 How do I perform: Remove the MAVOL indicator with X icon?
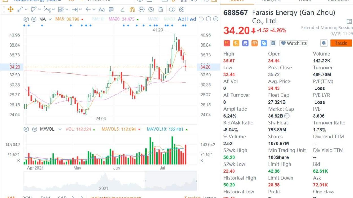[x=35, y=129]
